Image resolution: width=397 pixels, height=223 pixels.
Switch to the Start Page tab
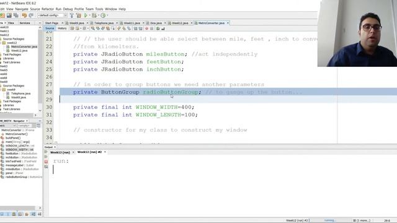click(51, 23)
